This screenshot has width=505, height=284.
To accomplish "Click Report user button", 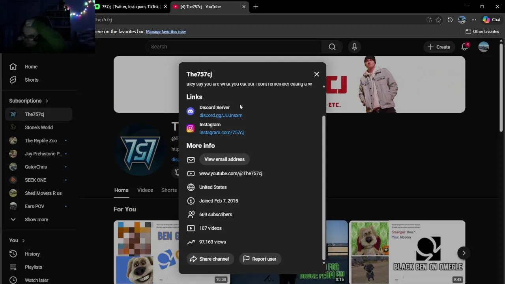I will click(260, 259).
